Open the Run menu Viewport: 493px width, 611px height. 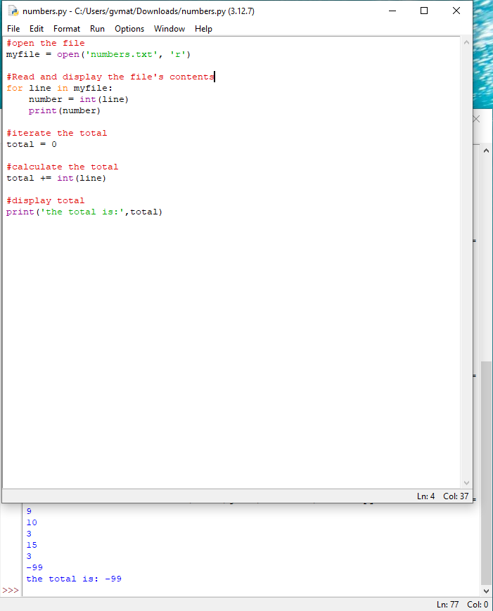97,29
